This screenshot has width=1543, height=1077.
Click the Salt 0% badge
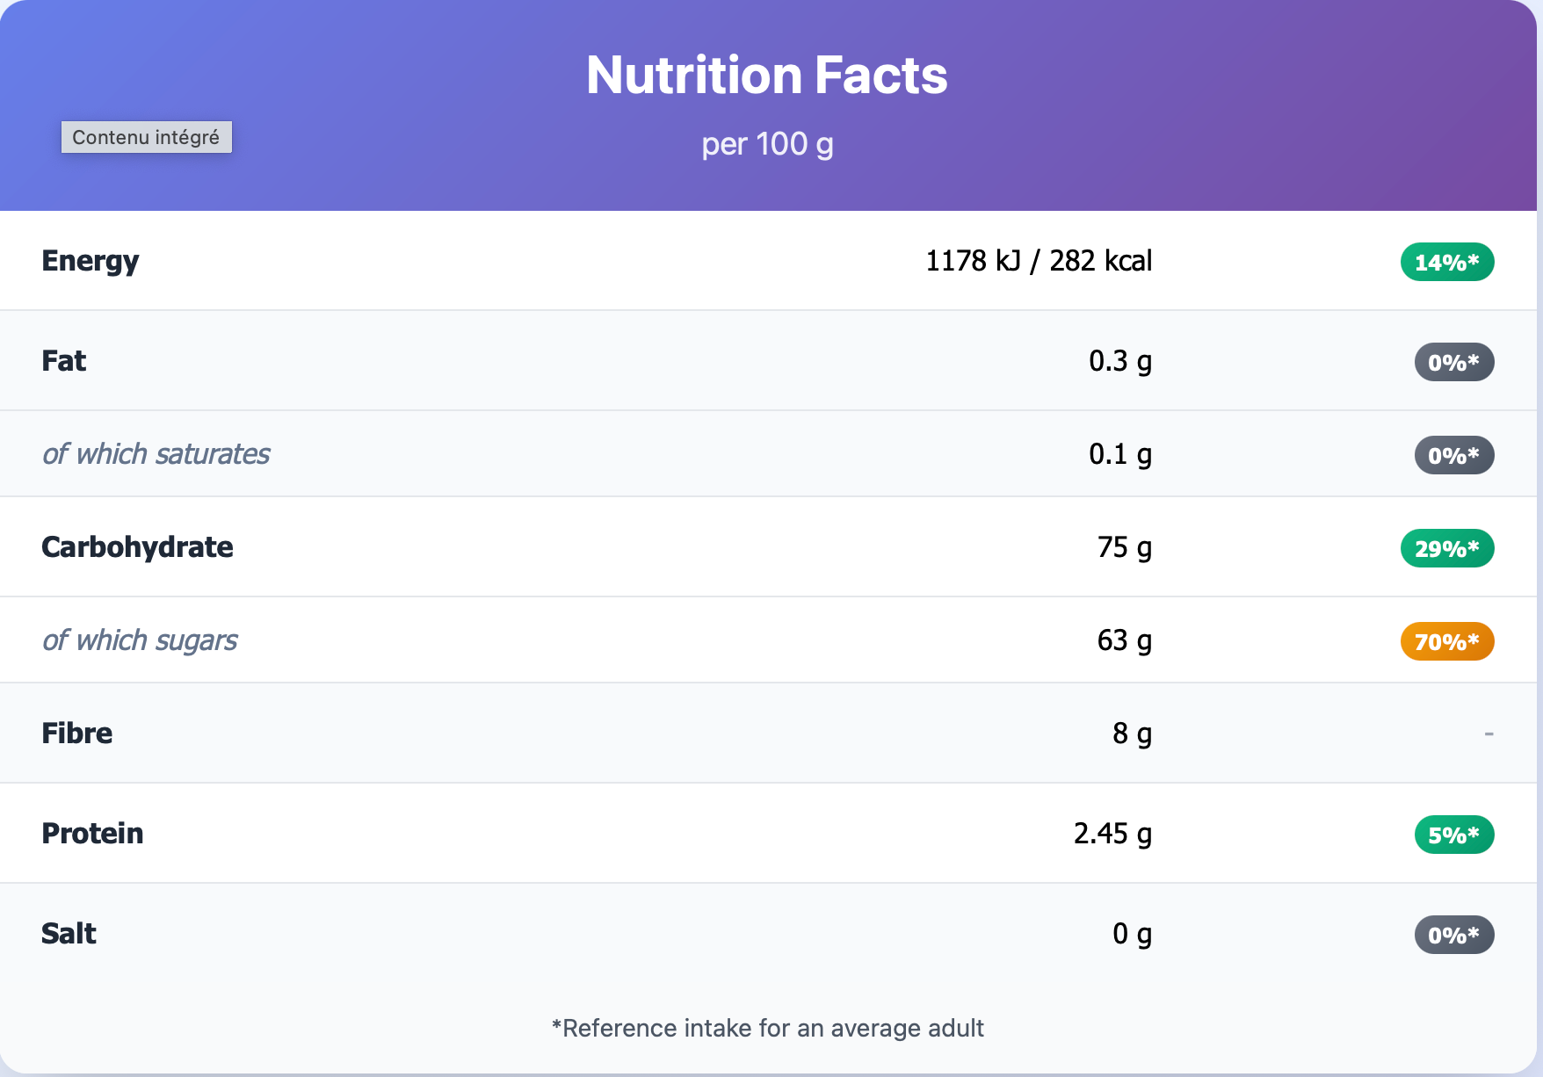(x=1453, y=935)
